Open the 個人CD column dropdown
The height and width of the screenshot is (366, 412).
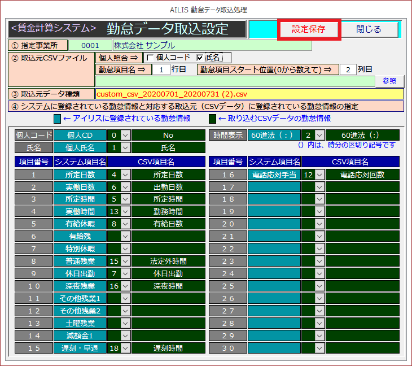125,136
